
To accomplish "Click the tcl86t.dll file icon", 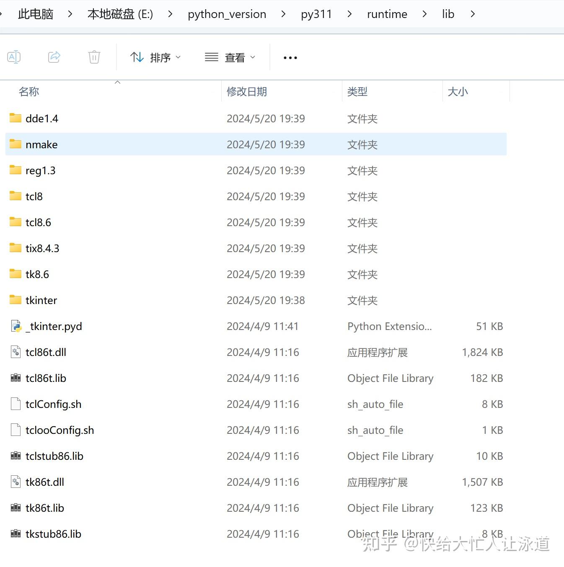I will coord(16,352).
